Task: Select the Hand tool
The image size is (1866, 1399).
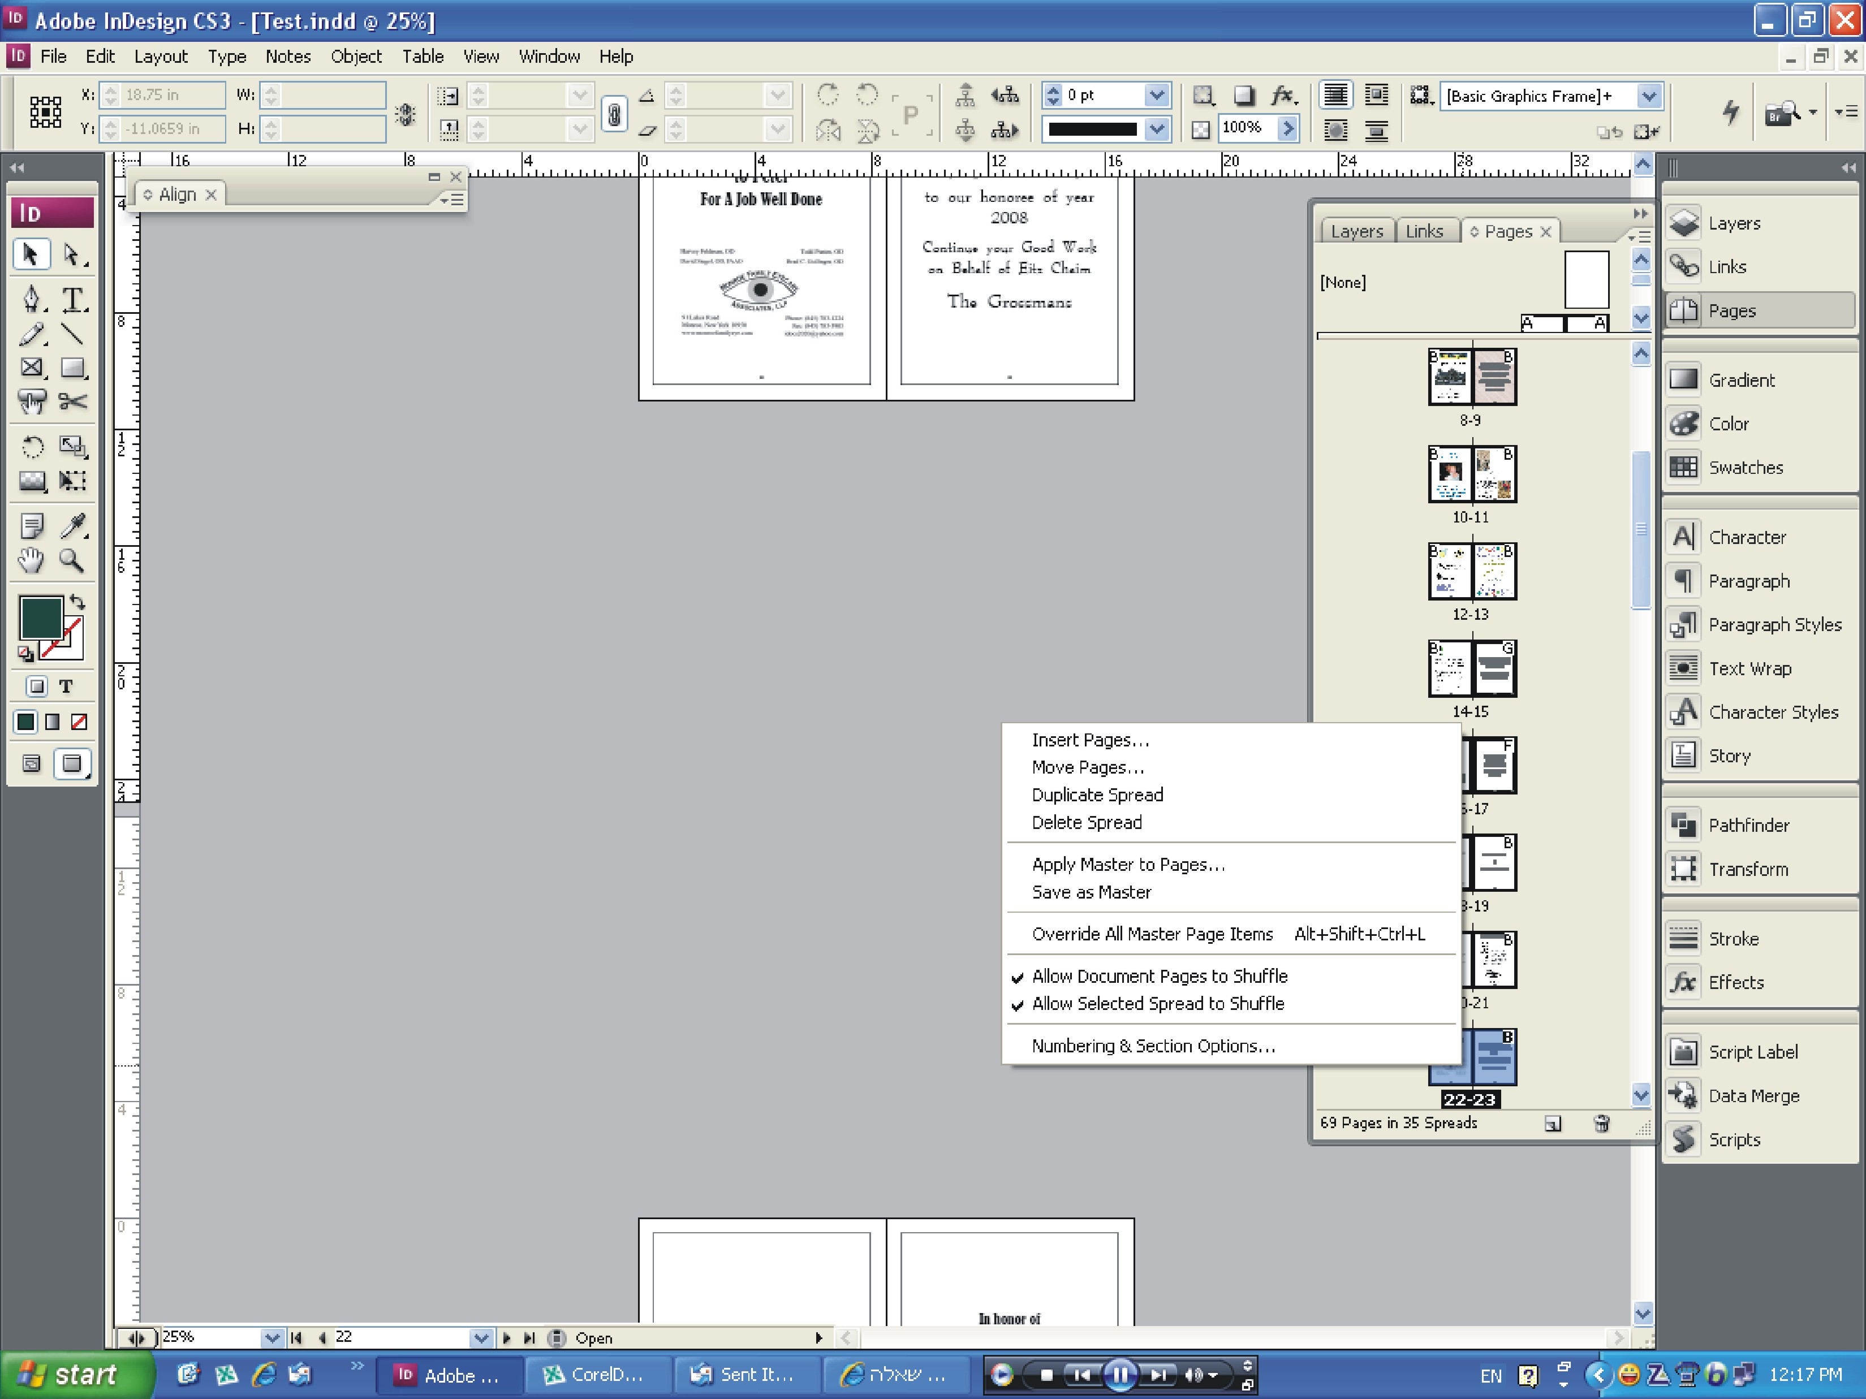Action: pyautogui.click(x=31, y=560)
